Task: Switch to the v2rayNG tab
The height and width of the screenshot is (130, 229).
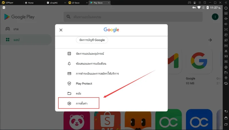Action: point(54,3)
